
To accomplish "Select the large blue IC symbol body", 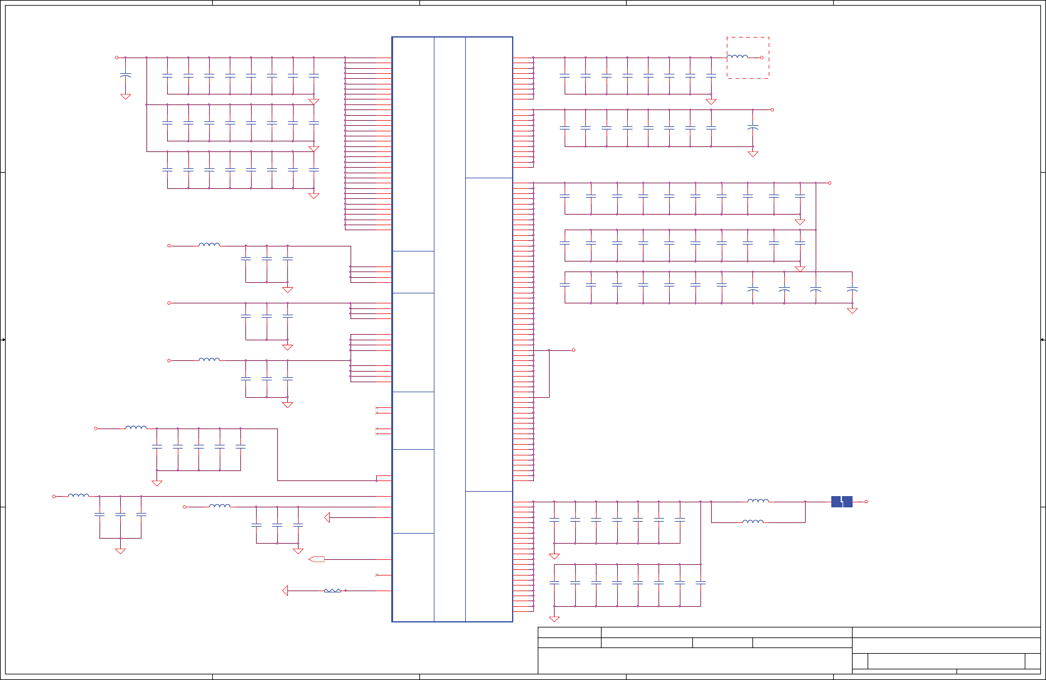I will click(453, 329).
